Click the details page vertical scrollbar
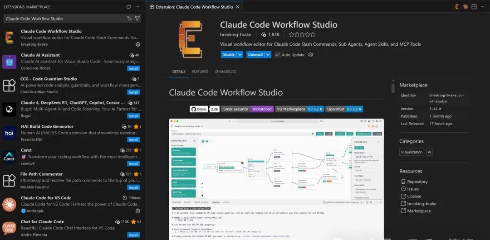Image resolution: width=490 pixels, height=240 pixels. (x=393, y=87)
